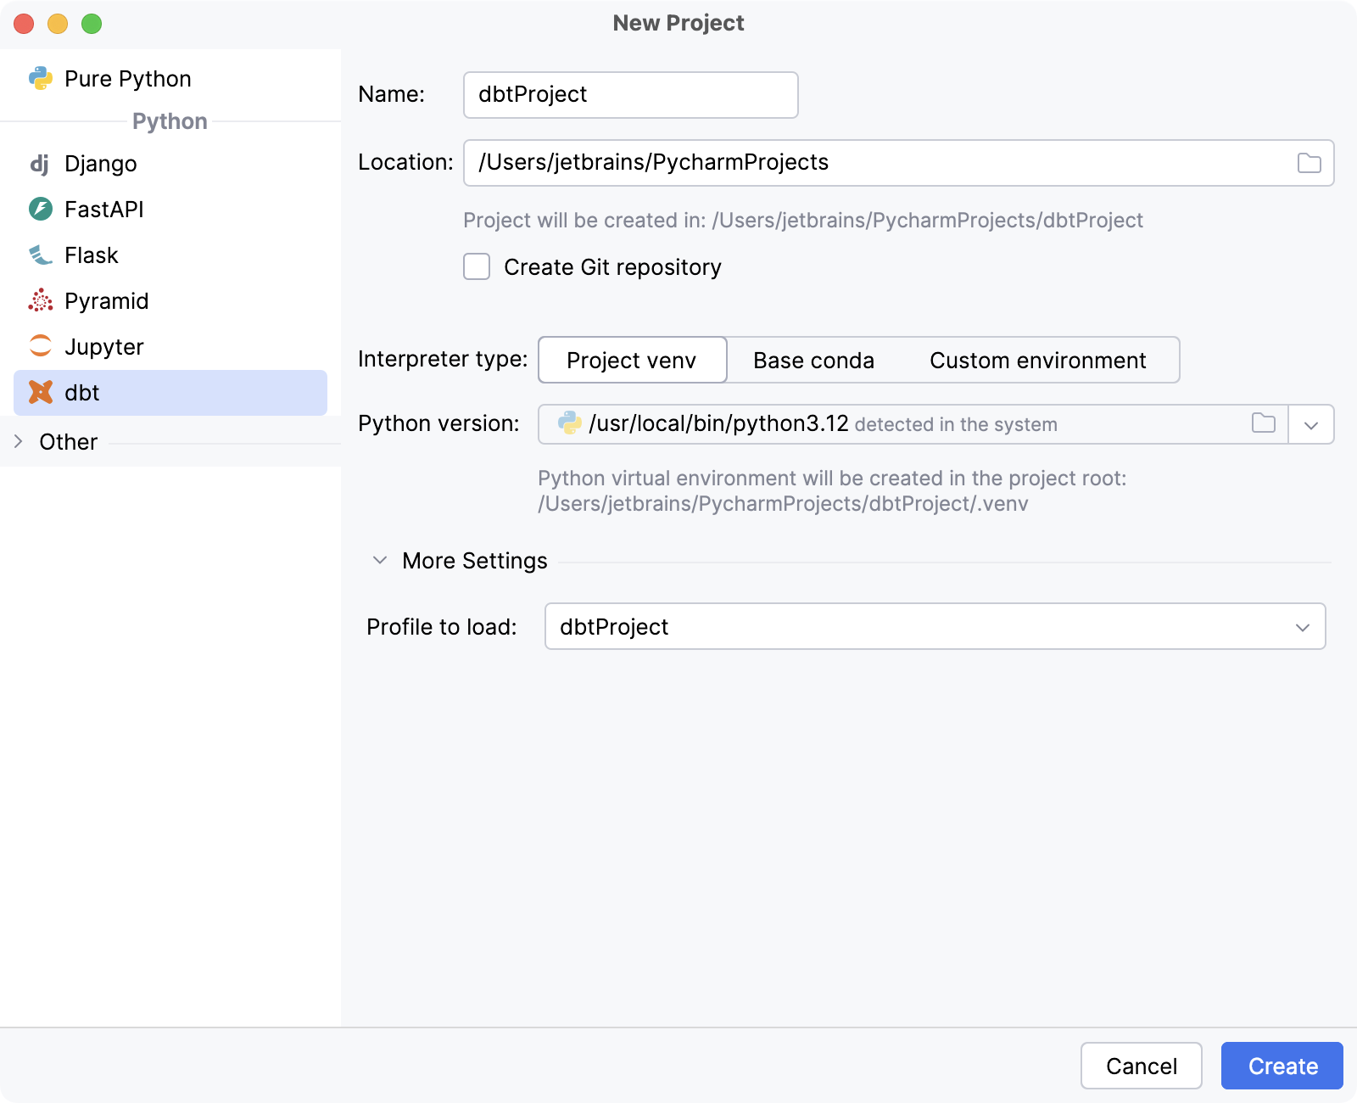Viewport: 1357px width, 1103px height.
Task: Expand the Other project category
Action: [x=19, y=442]
